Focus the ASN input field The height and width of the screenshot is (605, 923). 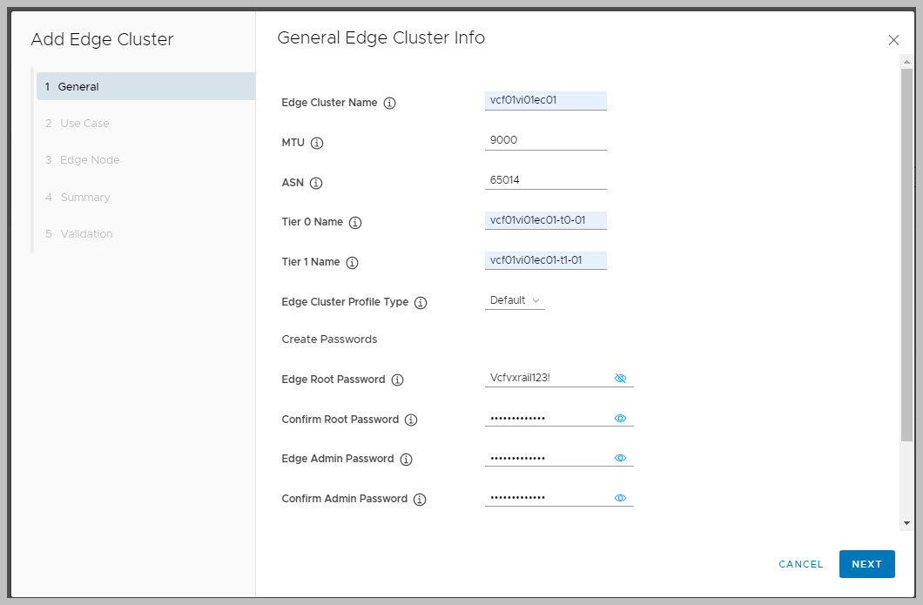(x=545, y=180)
